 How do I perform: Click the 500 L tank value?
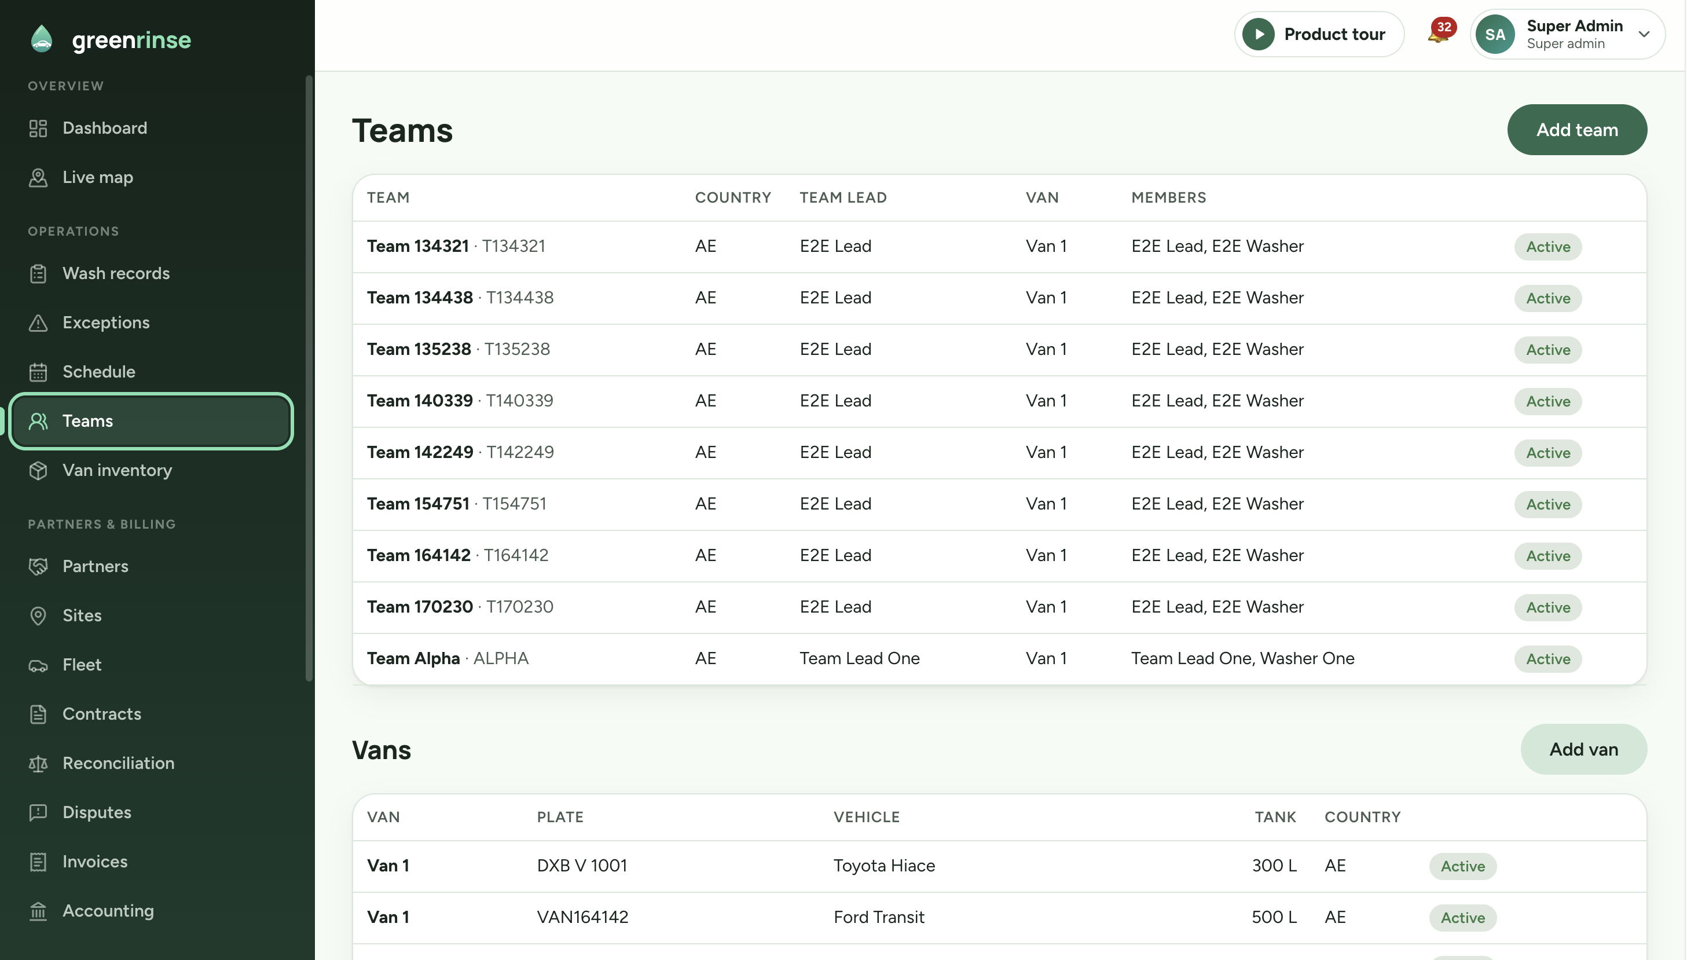pyautogui.click(x=1274, y=917)
